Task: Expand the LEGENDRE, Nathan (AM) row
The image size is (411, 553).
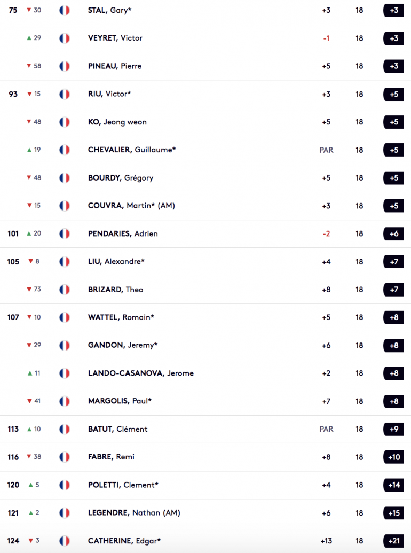Action: 205,513
